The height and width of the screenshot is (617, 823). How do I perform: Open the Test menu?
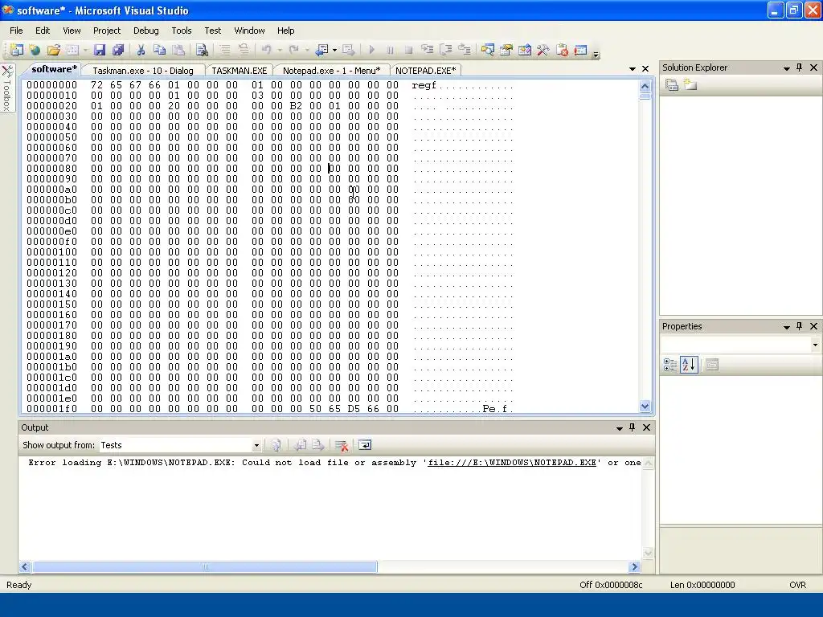click(x=212, y=31)
